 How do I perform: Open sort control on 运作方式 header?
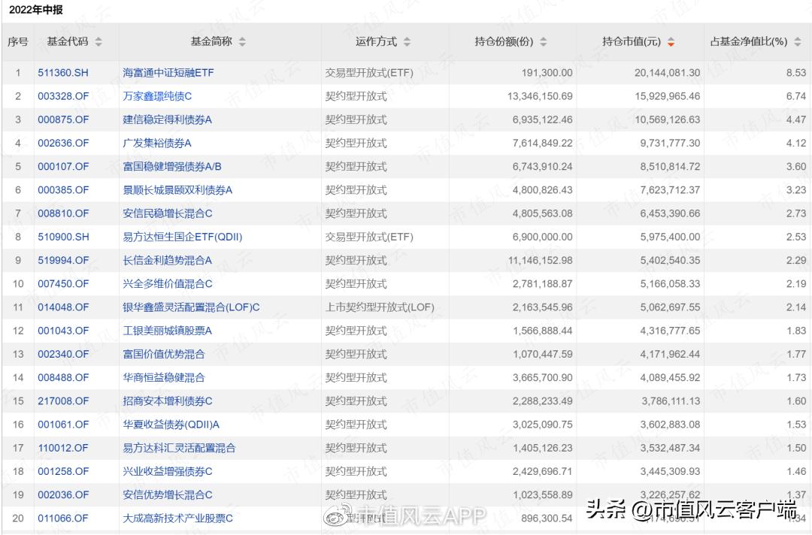pos(407,43)
